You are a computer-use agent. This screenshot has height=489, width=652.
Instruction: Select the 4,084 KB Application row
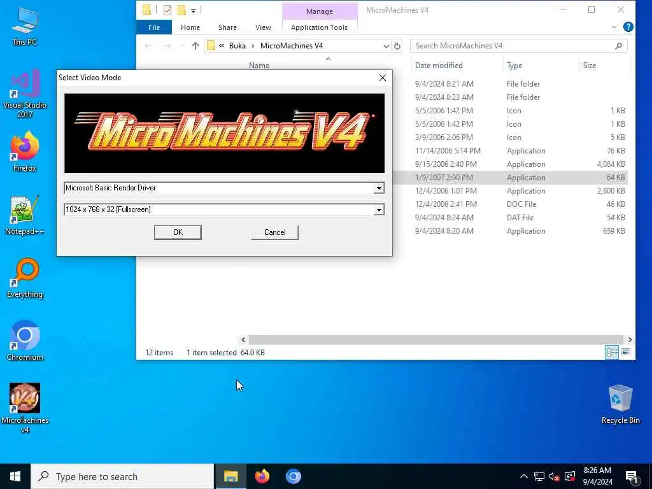tap(510, 164)
